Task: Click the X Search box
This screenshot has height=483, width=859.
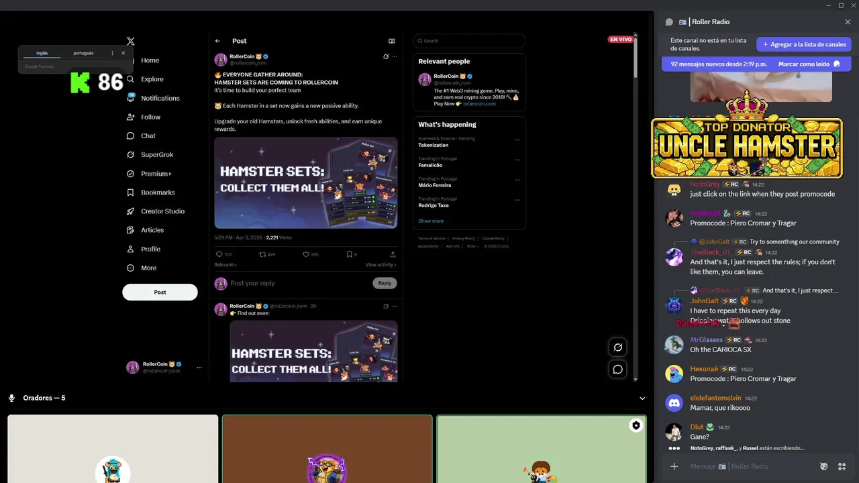Action: point(469,41)
